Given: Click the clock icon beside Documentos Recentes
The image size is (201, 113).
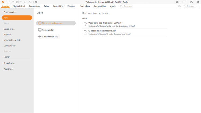Looking at the screenshot, I should (x=40, y=23).
